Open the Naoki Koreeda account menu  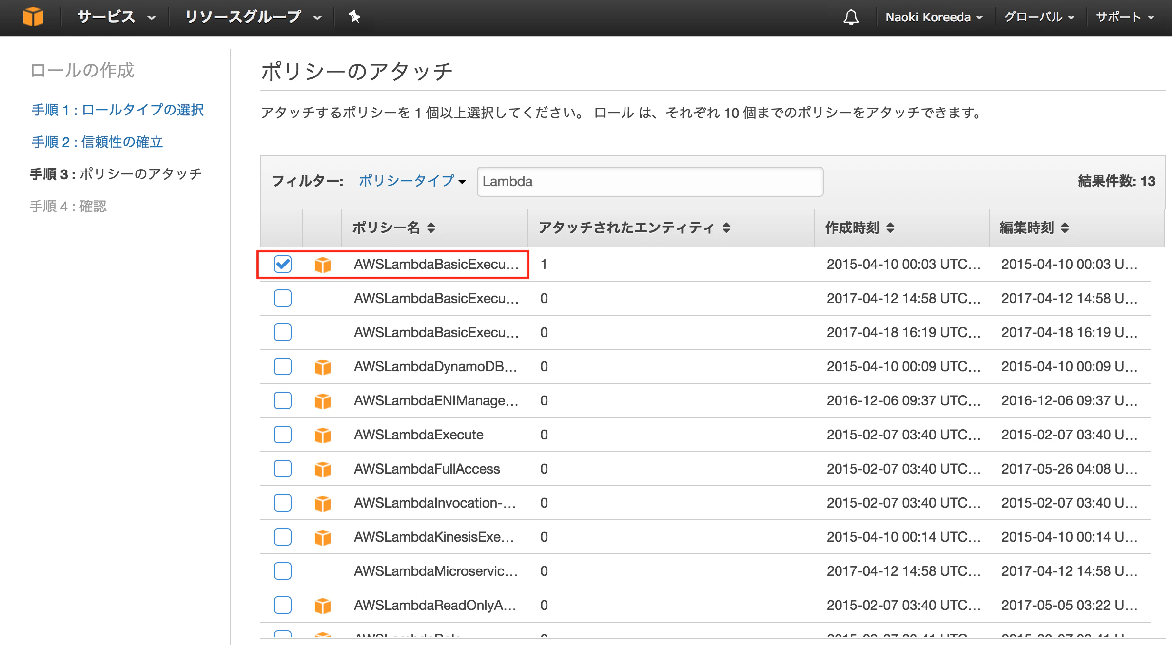coord(934,17)
